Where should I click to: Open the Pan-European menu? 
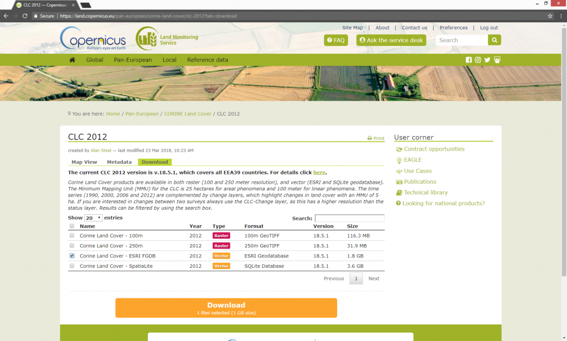tap(133, 60)
